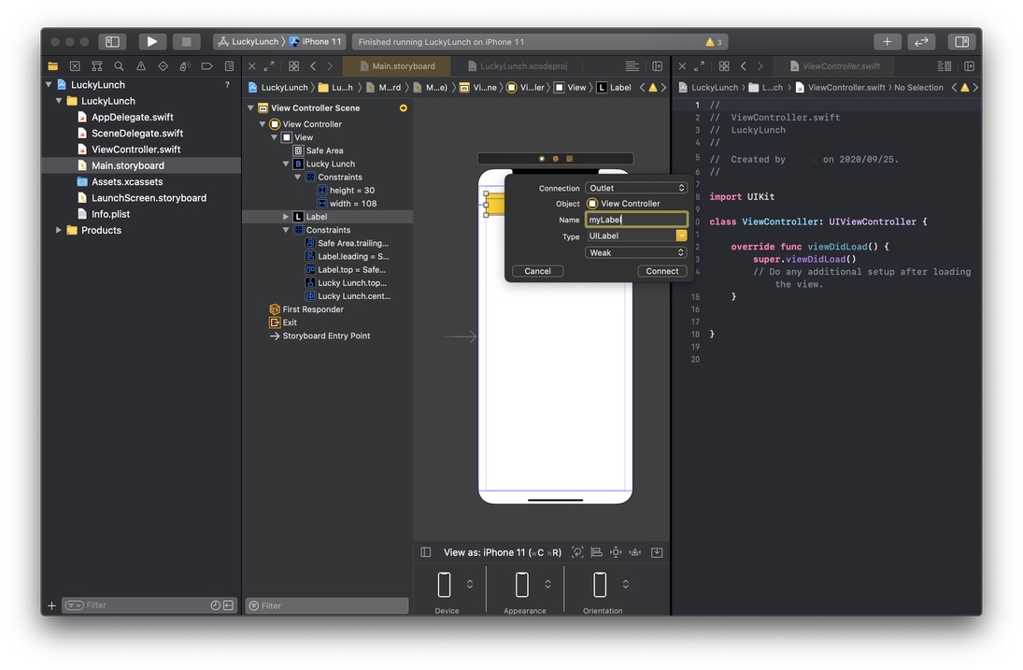Expand the Products folder
The image size is (1023, 670).
(60, 230)
